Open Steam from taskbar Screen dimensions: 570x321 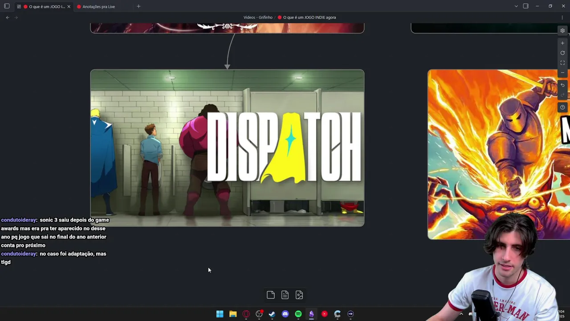click(272, 314)
